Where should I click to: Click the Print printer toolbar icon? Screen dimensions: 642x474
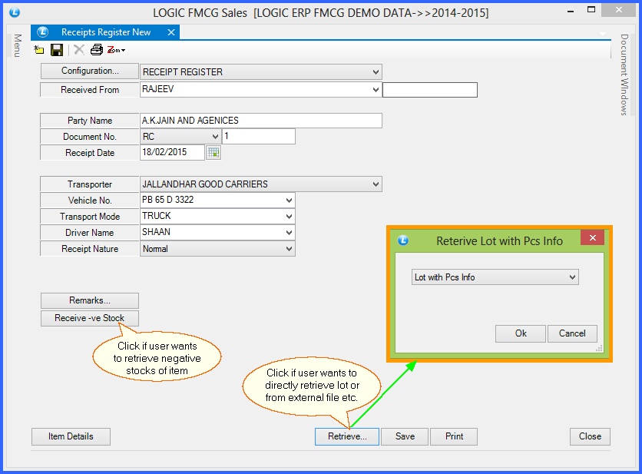(96, 50)
